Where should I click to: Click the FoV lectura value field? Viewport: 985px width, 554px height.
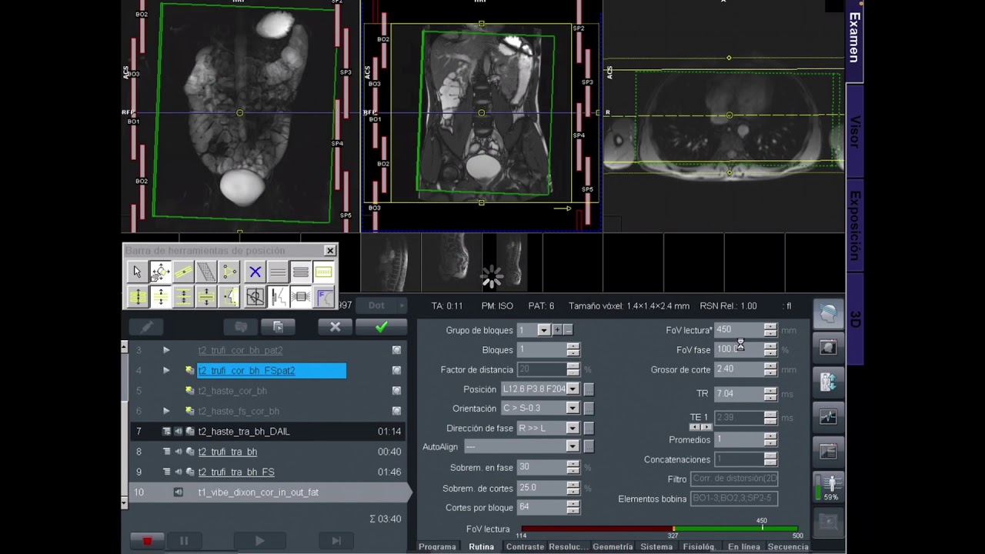pyautogui.click(x=739, y=330)
